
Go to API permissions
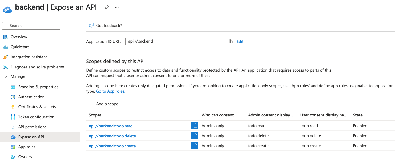[x=32, y=127]
